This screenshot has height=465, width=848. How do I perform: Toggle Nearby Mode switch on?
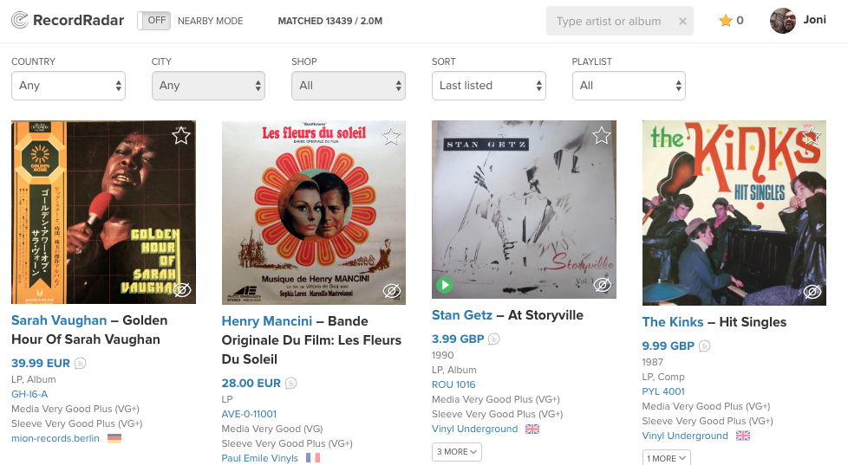point(154,21)
